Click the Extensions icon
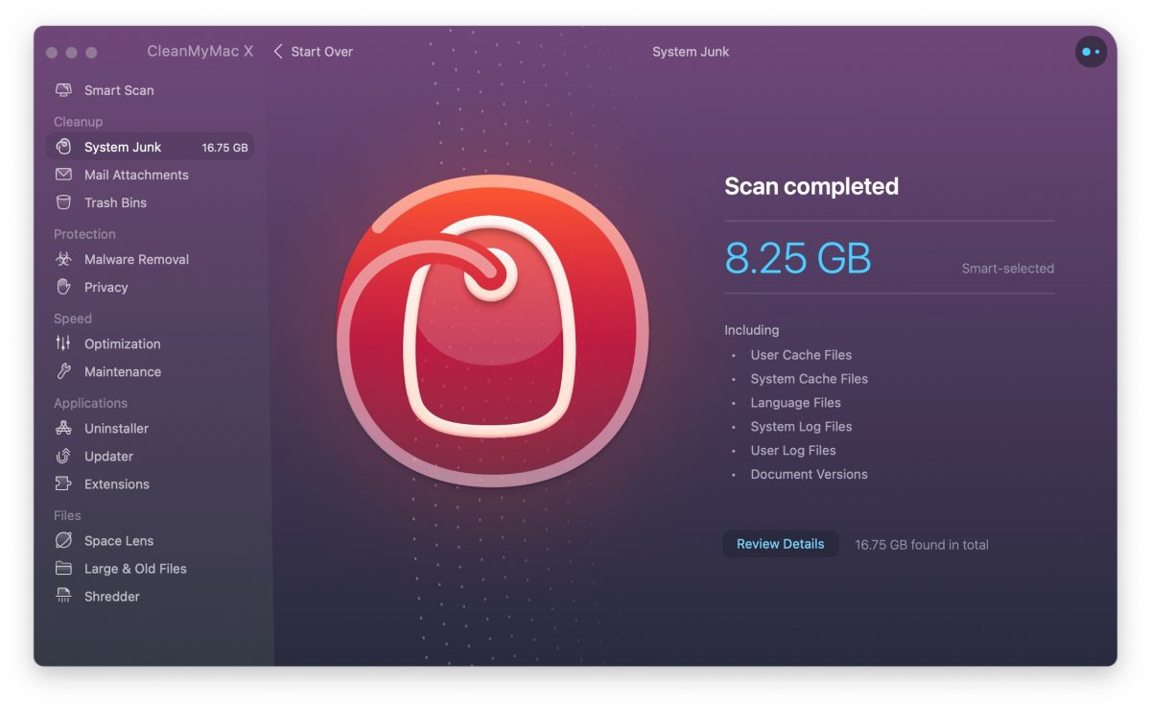This screenshot has height=708, width=1151. tap(63, 484)
